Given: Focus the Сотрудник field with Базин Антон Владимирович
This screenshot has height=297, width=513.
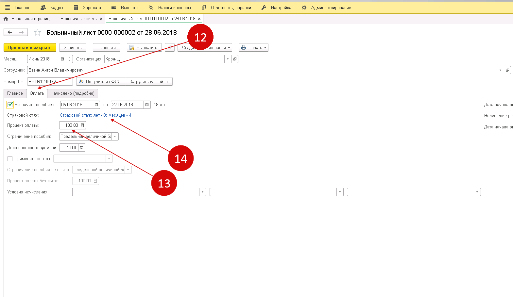Looking at the screenshot, I should pyautogui.click(x=262, y=70).
